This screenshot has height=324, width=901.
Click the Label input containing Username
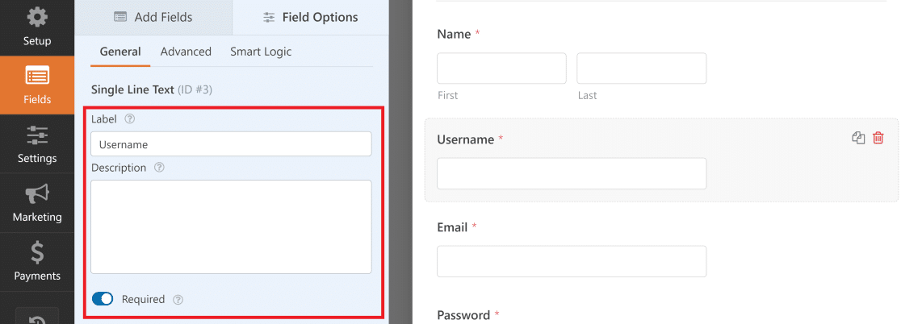pyautogui.click(x=231, y=144)
